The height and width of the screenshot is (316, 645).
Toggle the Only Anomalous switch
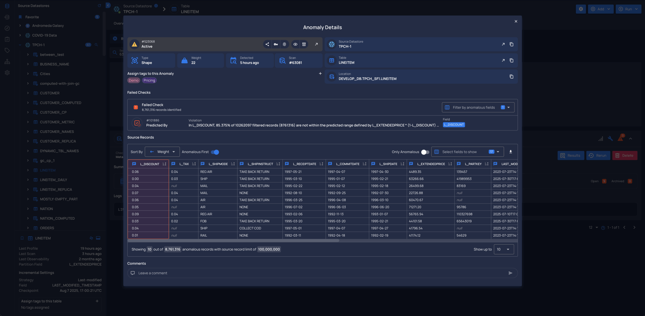click(425, 152)
